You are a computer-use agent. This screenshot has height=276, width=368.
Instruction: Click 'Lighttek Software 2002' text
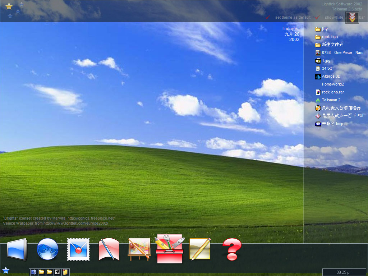[342, 4]
